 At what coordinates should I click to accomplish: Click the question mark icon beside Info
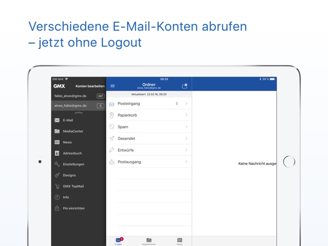(x=57, y=197)
